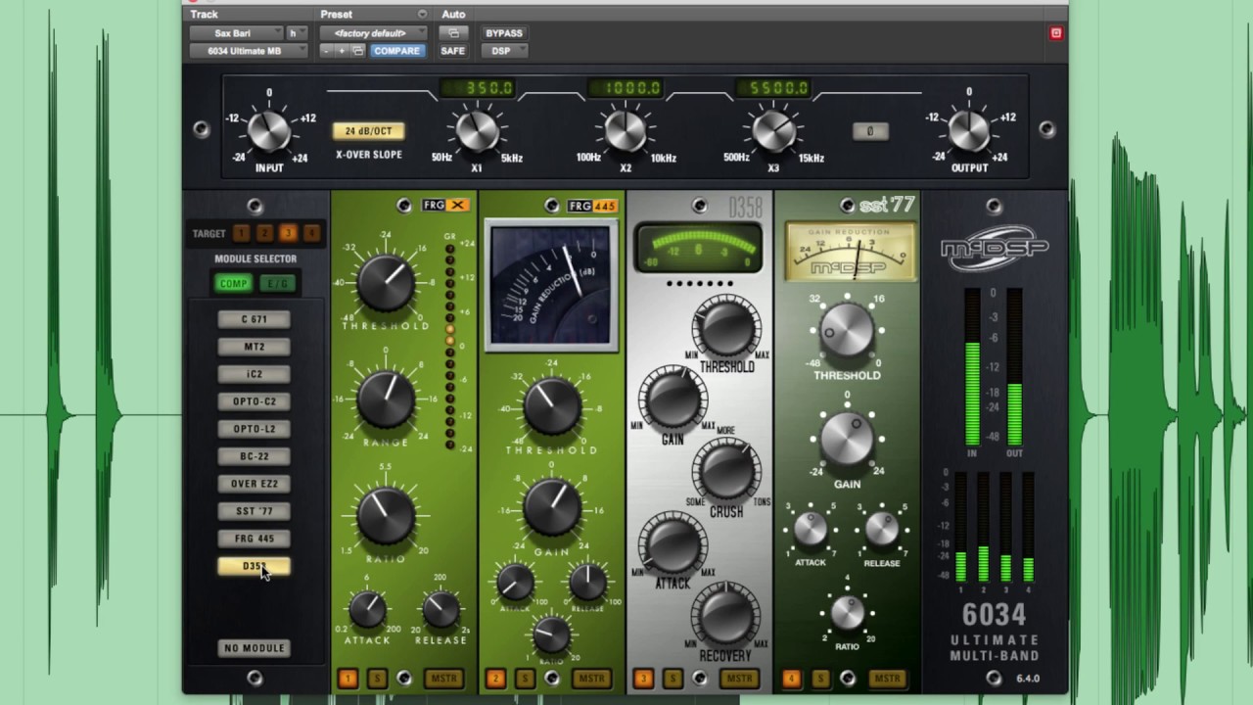Choose the SST '77 module
Image resolution: width=1253 pixels, height=705 pixels.
255,511
